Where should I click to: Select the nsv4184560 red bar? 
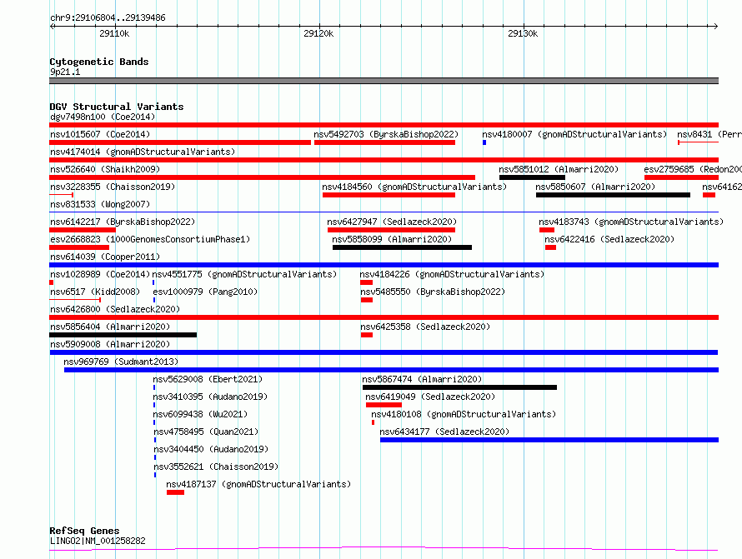tap(389, 195)
